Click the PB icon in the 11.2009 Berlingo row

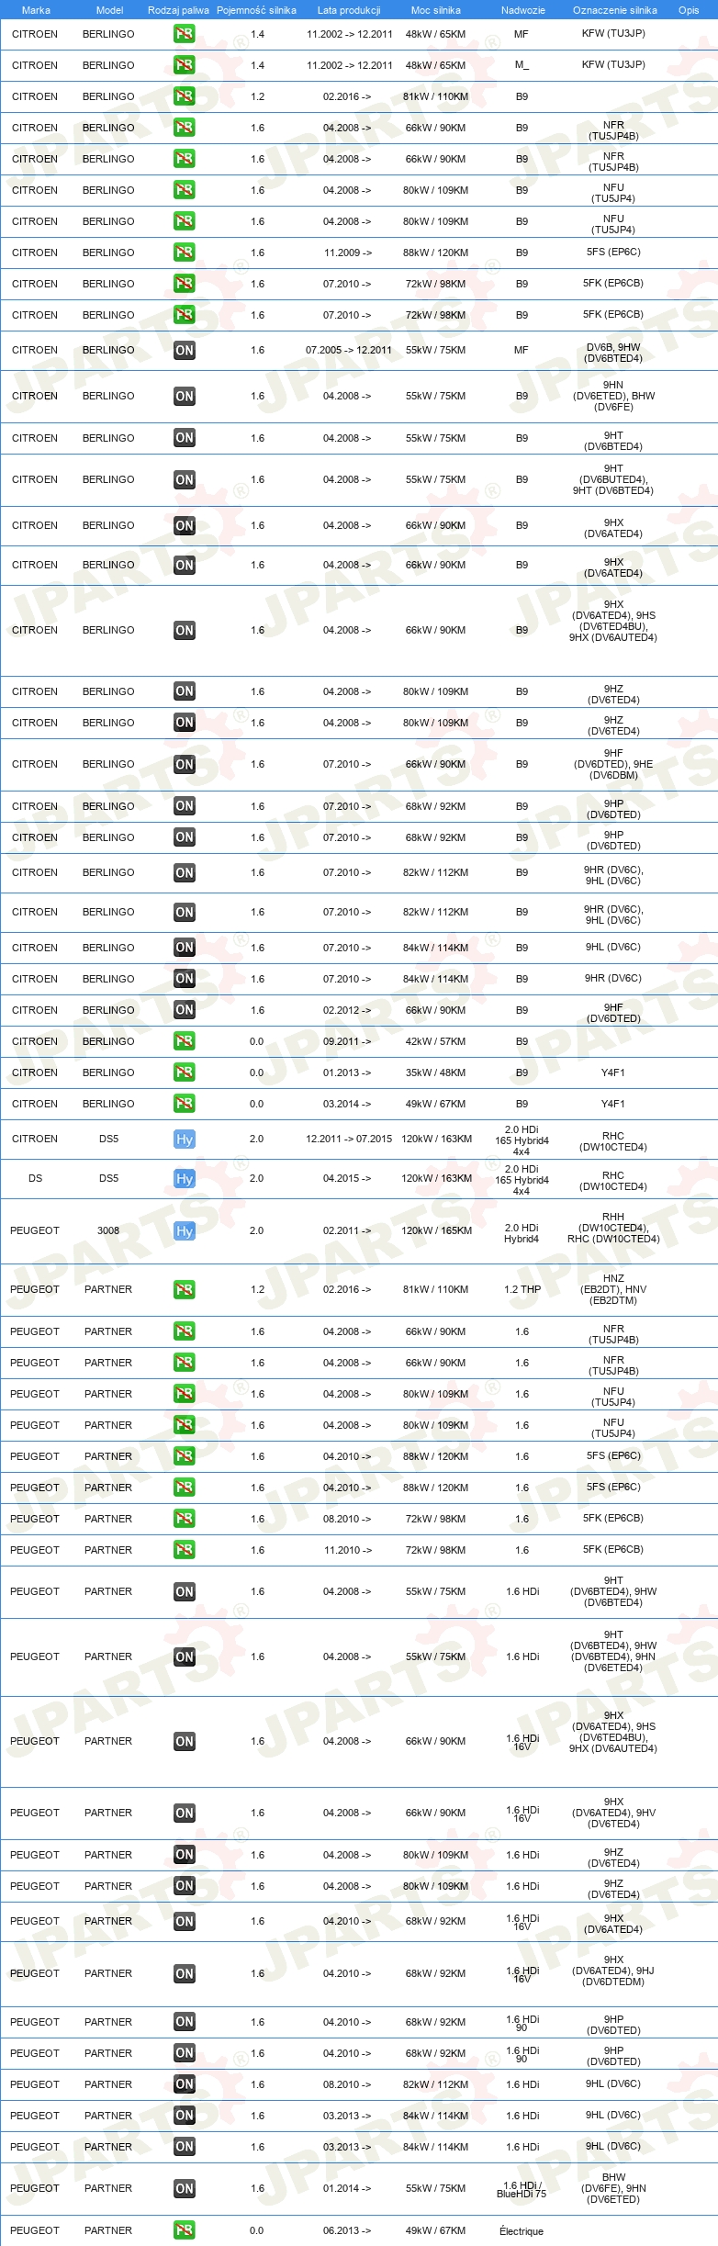click(x=184, y=253)
